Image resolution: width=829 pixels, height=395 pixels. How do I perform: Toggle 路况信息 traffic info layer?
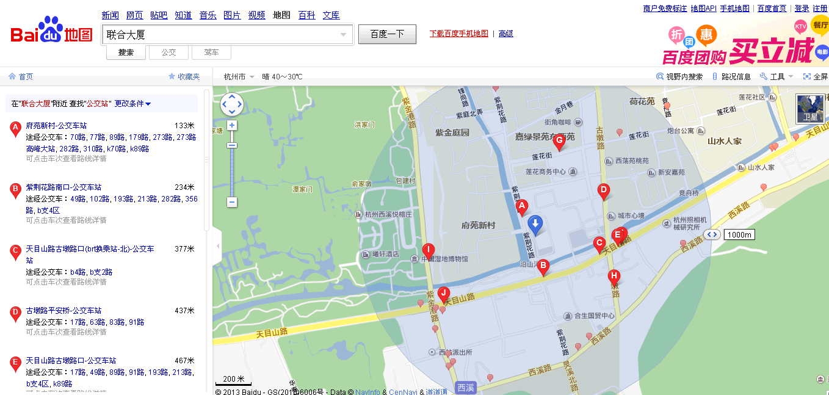[731, 77]
